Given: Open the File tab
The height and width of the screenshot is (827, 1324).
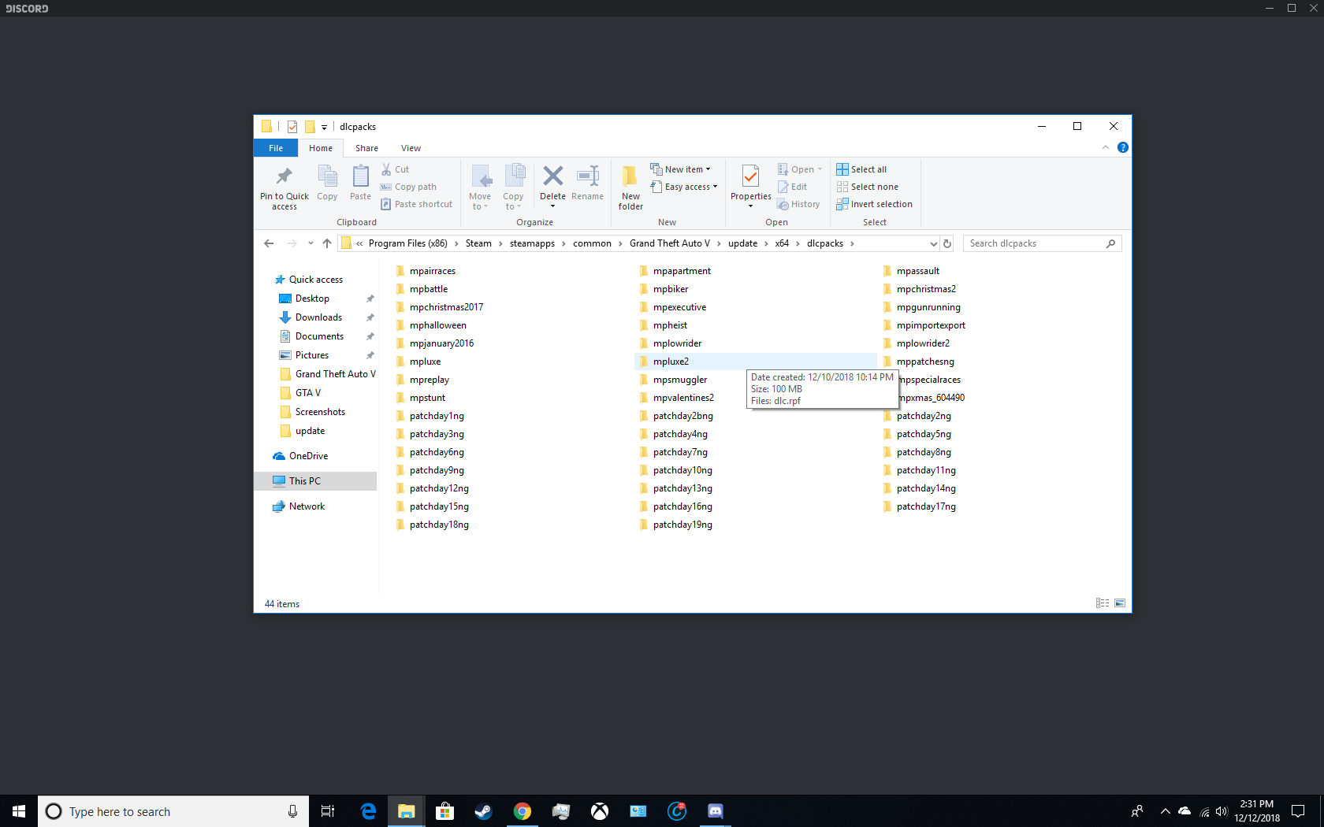Looking at the screenshot, I should (276, 148).
